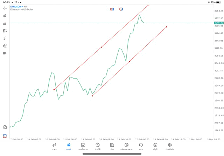Select the crosshair tool
Screen dimensions: 224x156
[5, 8]
